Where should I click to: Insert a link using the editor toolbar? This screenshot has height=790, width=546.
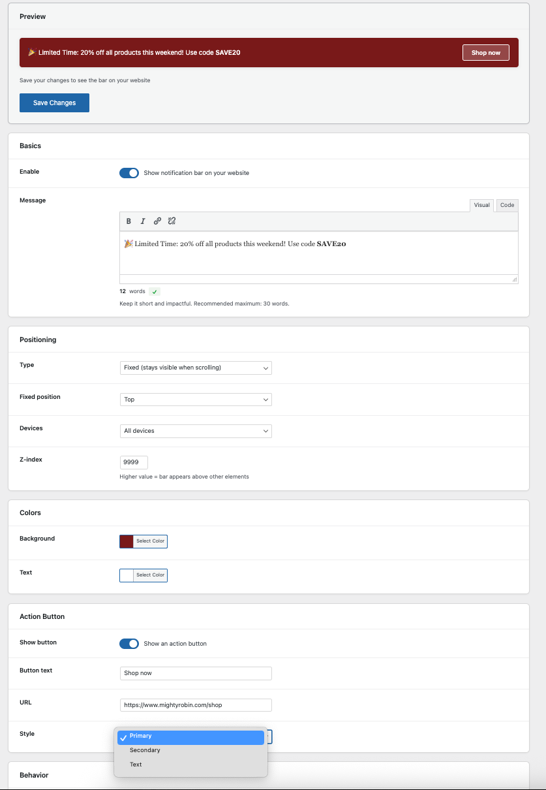pyautogui.click(x=157, y=221)
